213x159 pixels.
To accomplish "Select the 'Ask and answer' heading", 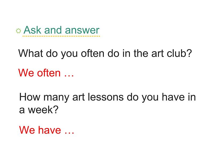I will coord(61,30).
